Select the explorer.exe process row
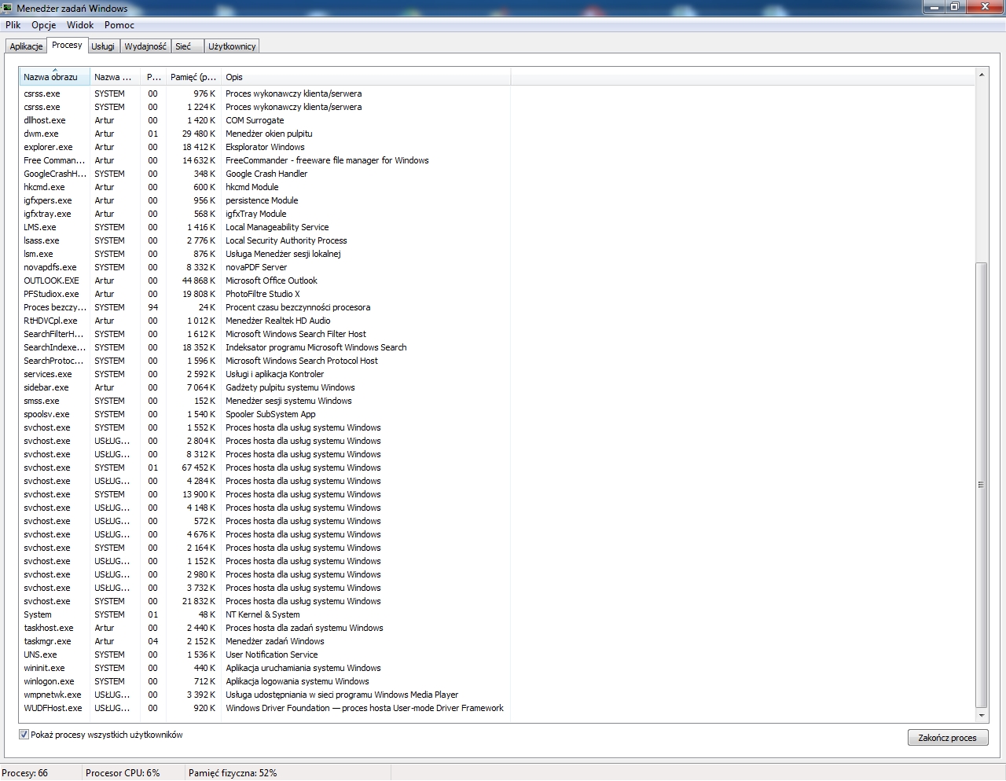The image size is (1006, 781). coord(265,147)
